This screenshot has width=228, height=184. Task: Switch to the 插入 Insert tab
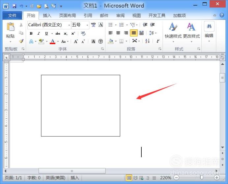tap(47, 15)
